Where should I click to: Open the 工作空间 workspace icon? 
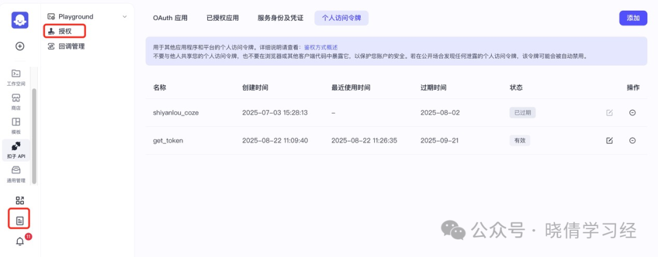click(16, 77)
